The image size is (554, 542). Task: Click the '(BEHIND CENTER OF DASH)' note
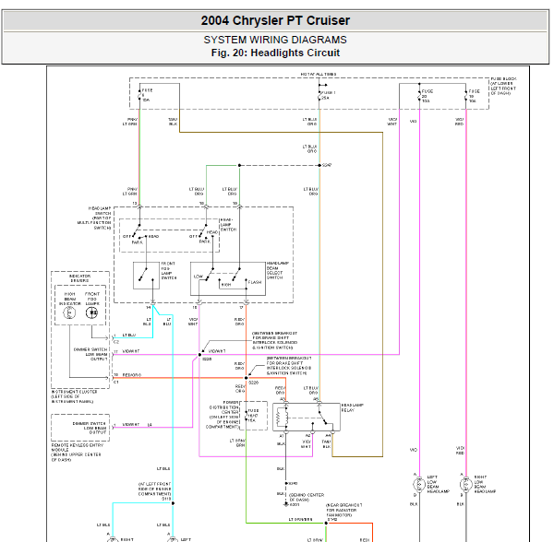pyautogui.click(x=307, y=497)
